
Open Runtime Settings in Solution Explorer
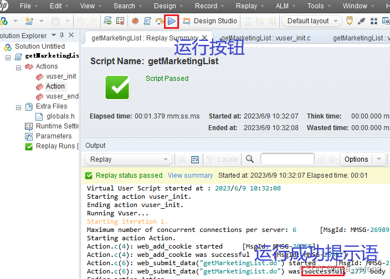(57, 126)
